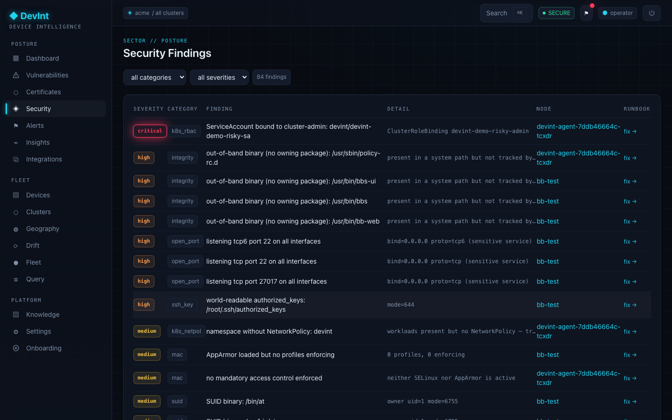Click the power logout icon button
The height and width of the screenshot is (420, 672).
pyautogui.click(x=651, y=13)
